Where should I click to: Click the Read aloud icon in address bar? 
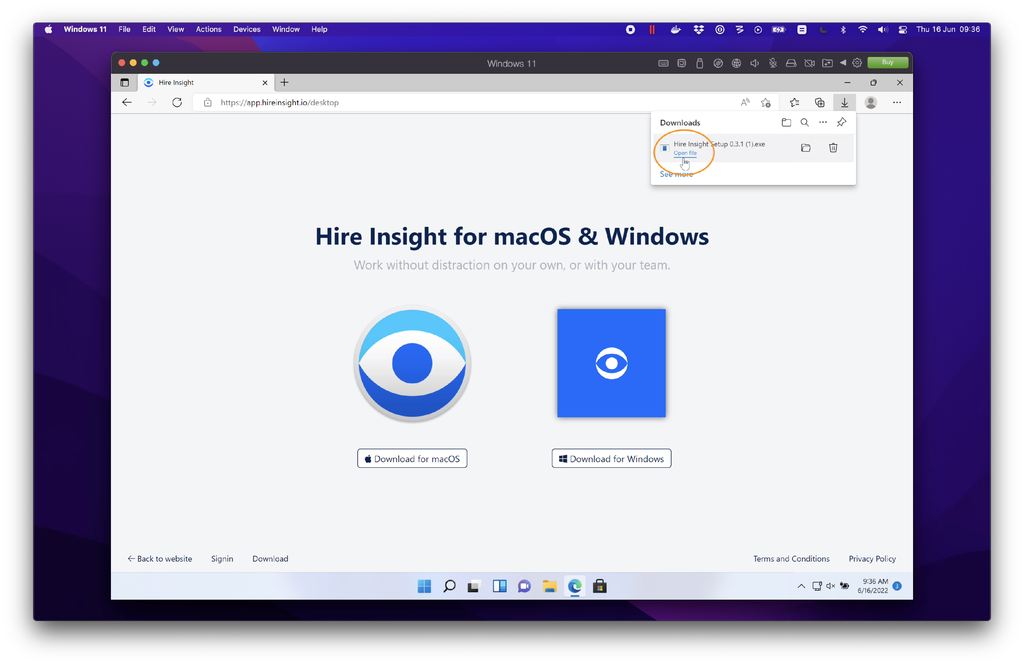coord(745,102)
